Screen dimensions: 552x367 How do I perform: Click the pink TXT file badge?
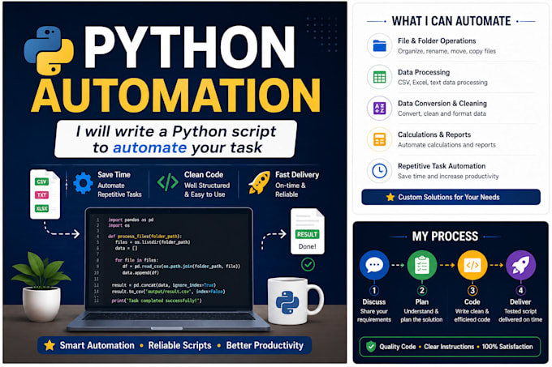click(x=41, y=195)
